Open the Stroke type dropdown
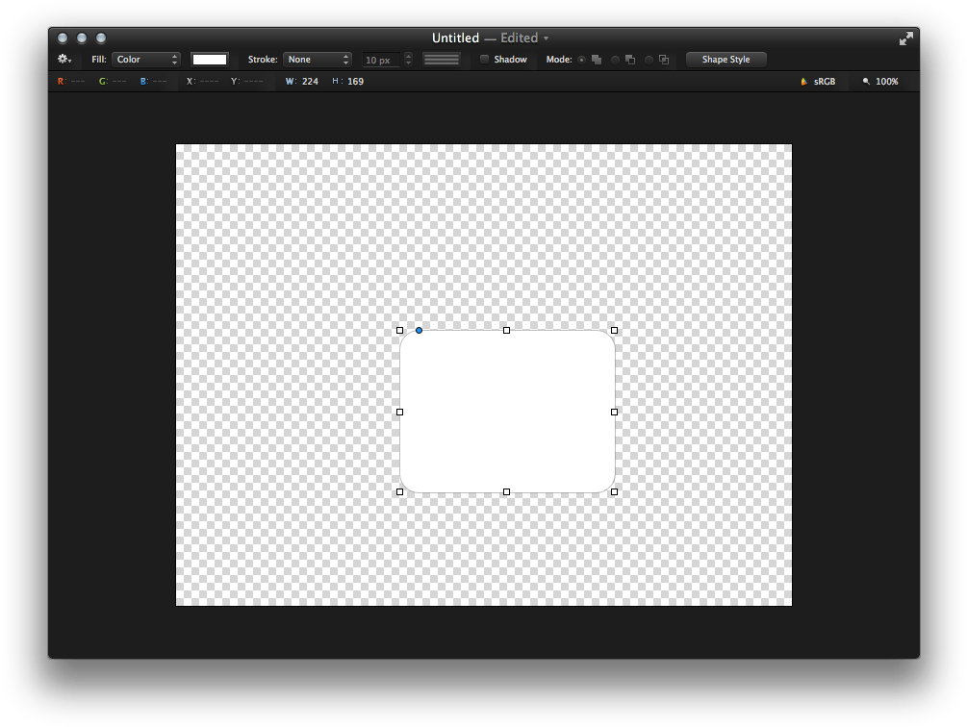 click(x=318, y=60)
